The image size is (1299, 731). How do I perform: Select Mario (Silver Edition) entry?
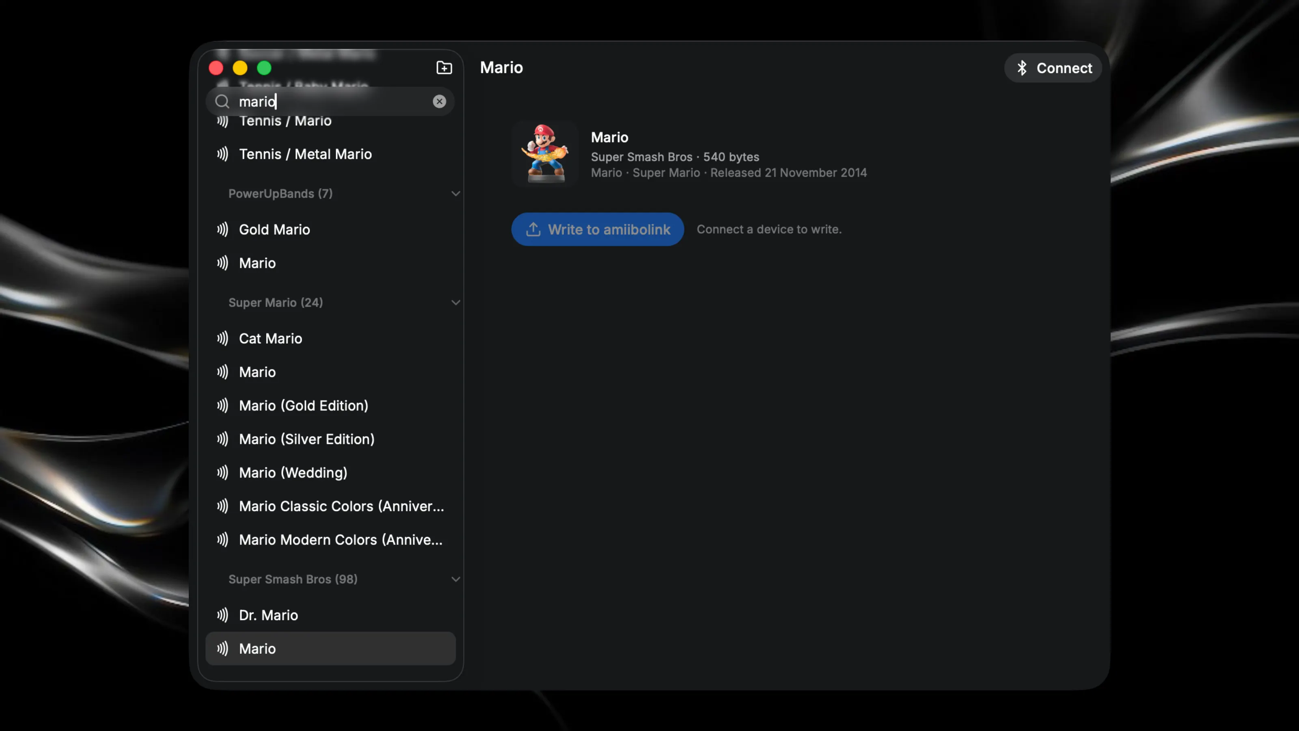click(x=330, y=439)
